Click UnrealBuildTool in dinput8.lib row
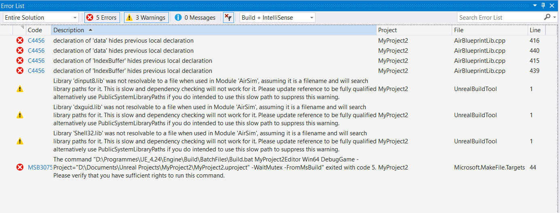Screen dimensions: 560x213 tap(475, 89)
